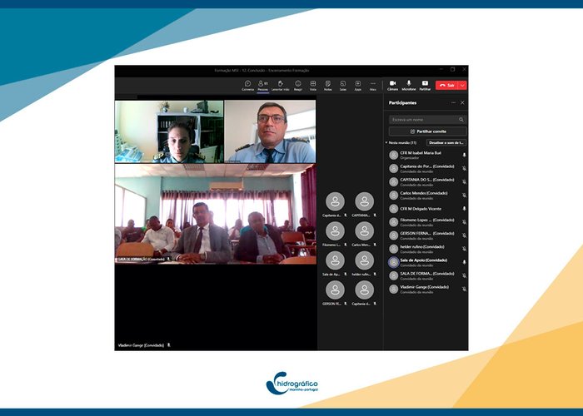Click the red Sair leave button
Viewport: 583px width, 416px height.
pos(446,85)
